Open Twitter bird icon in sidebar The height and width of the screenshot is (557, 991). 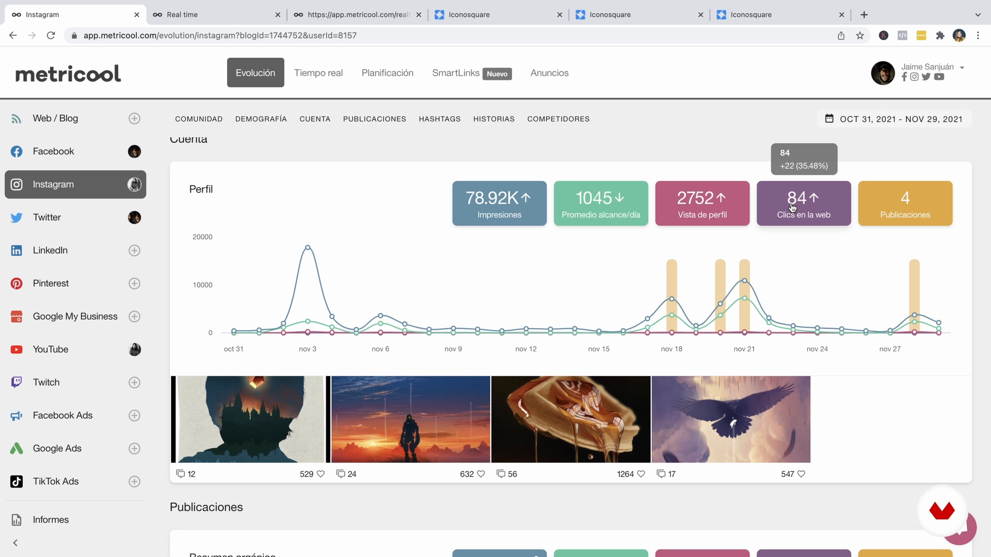pyautogui.click(x=17, y=218)
